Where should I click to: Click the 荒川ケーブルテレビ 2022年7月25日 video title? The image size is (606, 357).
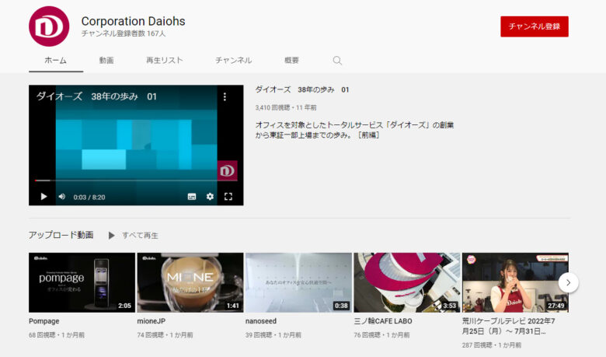509,326
